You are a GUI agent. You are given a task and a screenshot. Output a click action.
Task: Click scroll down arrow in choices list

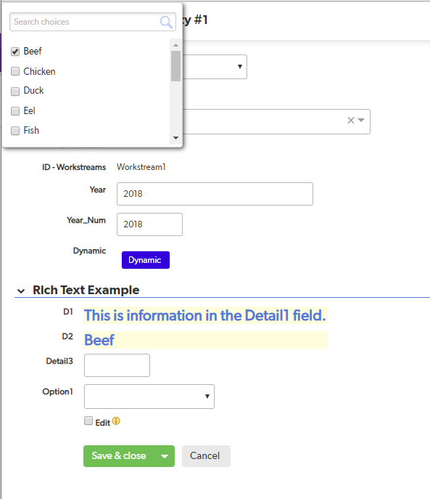pyautogui.click(x=175, y=138)
